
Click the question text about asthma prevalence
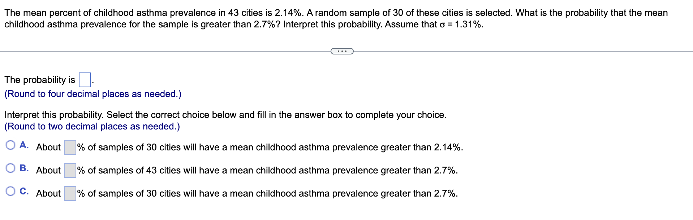[x=336, y=18]
